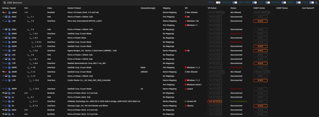Screen dimensions: 319x117
Task: Click the document icon on port 2-0 row
Action: pos(9,93)
